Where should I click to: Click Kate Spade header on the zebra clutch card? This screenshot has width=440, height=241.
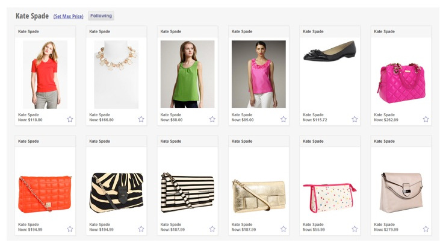click(x=100, y=141)
